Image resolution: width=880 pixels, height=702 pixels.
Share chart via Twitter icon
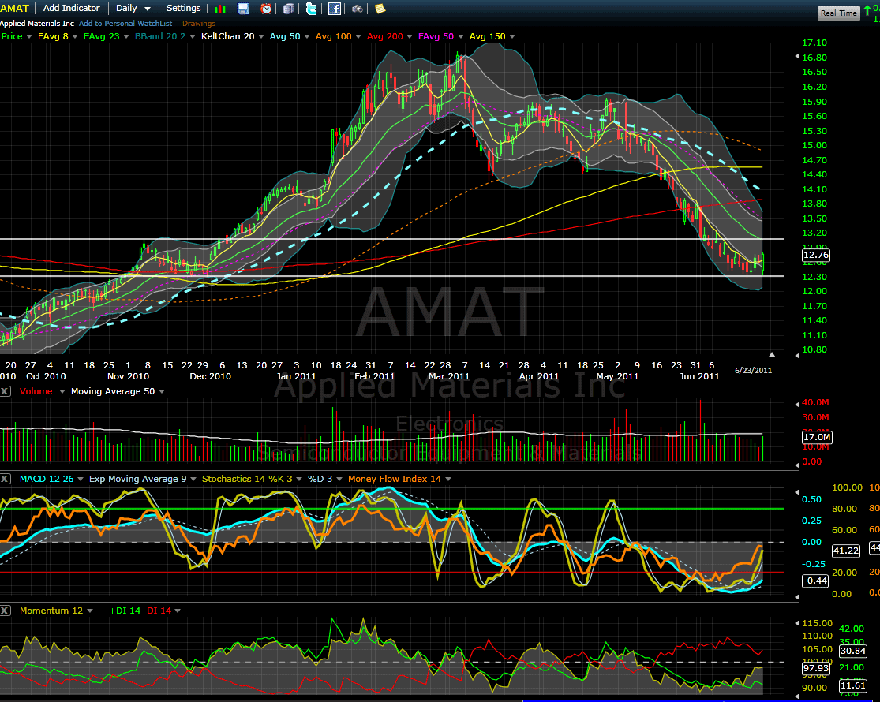tap(311, 9)
